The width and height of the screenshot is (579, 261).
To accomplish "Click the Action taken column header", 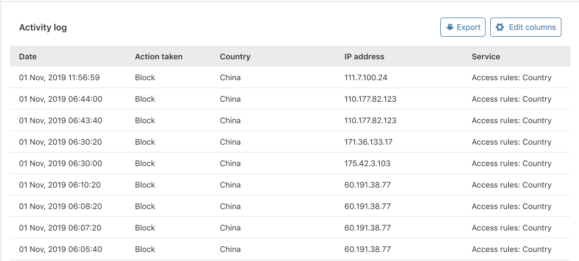I will 158,56.
